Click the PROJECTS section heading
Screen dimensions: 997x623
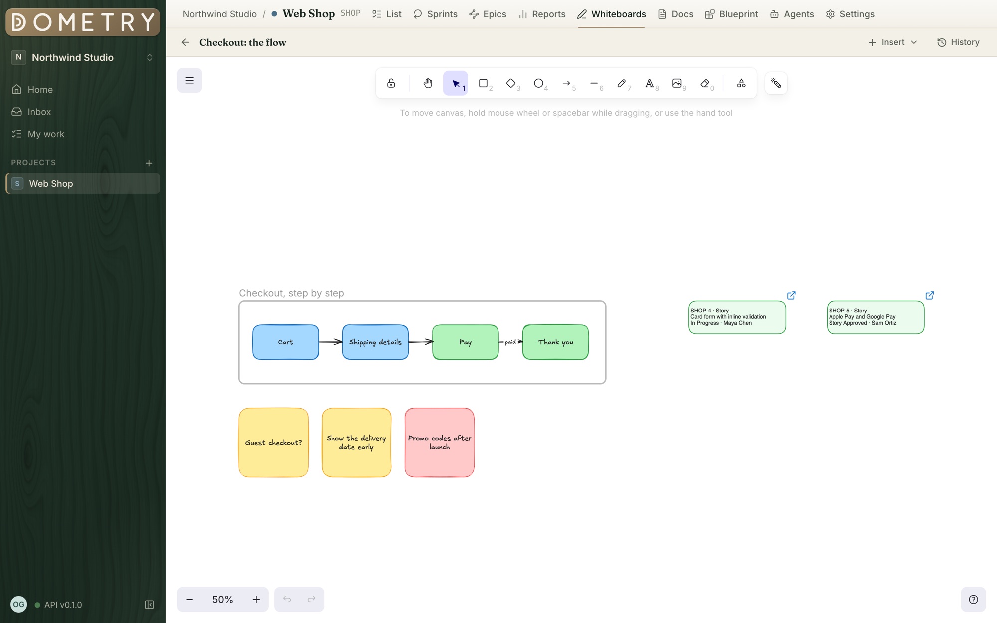click(x=33, y=163)
